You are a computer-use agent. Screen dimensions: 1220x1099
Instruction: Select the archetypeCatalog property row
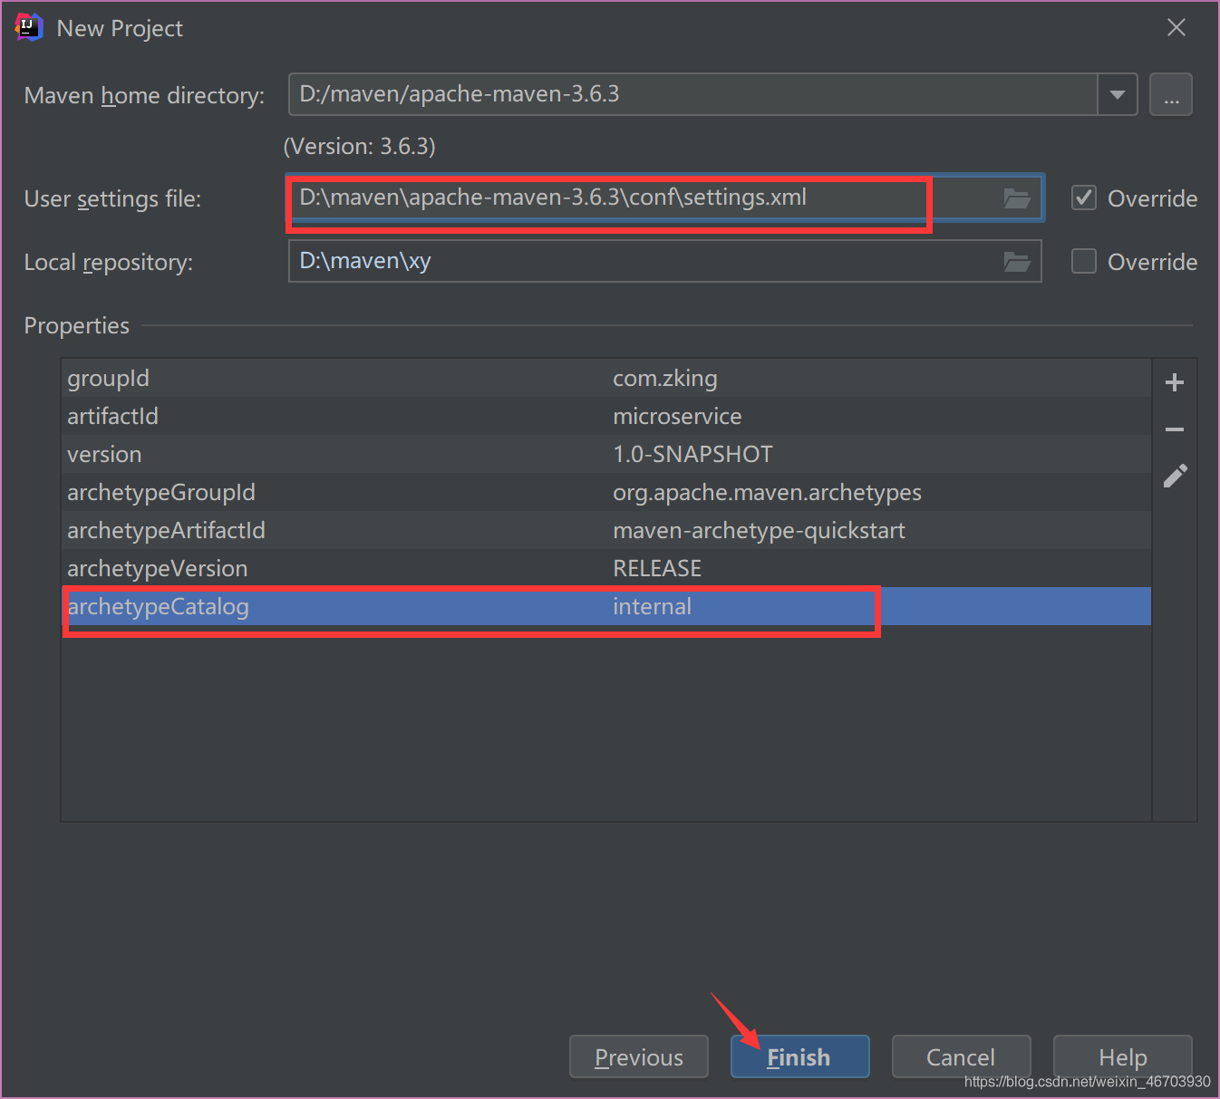[x=606, y=606]
